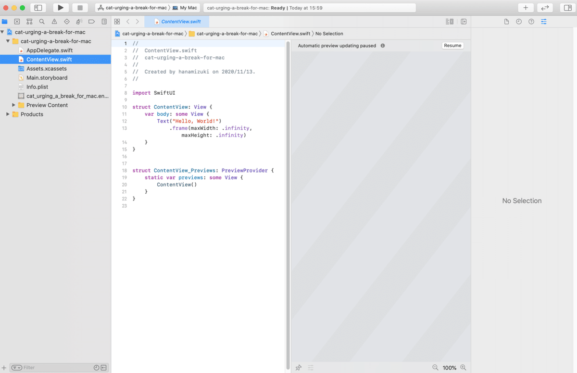
Task: Click the folder breadcrumb in jump bar
Action: [x=224, y=34]
